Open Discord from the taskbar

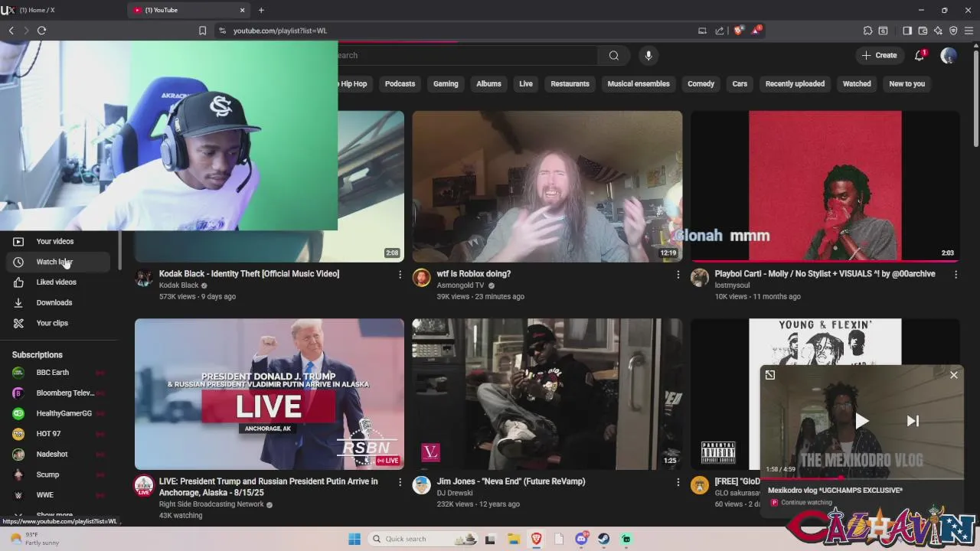[x=581, y=539]
